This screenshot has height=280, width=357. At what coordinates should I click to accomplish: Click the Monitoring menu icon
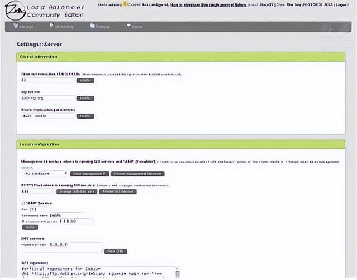click(x=52, y=26)
